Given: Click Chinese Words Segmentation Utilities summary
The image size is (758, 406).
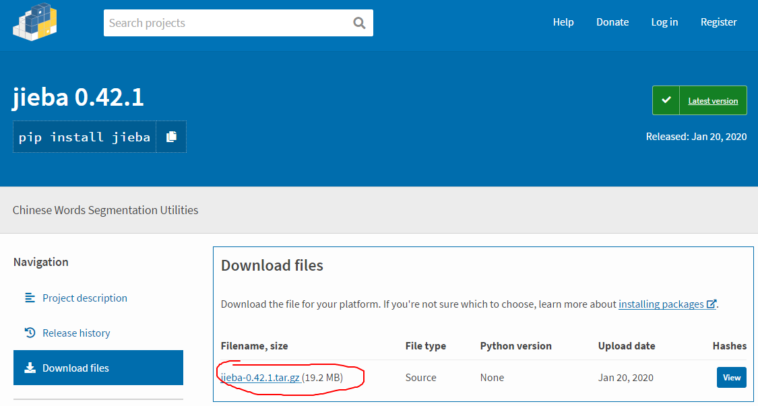Looking at the screenshot, I should (105, 210).
